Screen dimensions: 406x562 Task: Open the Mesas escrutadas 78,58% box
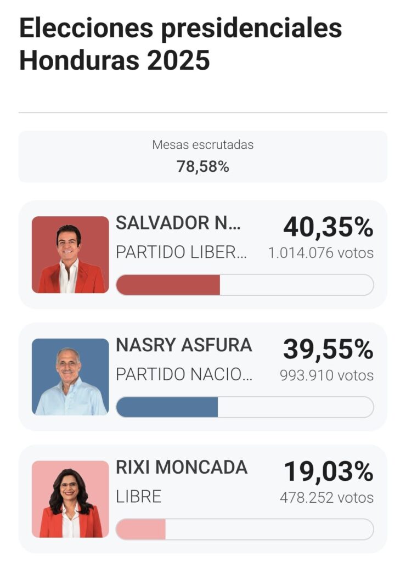click(203, 156)
